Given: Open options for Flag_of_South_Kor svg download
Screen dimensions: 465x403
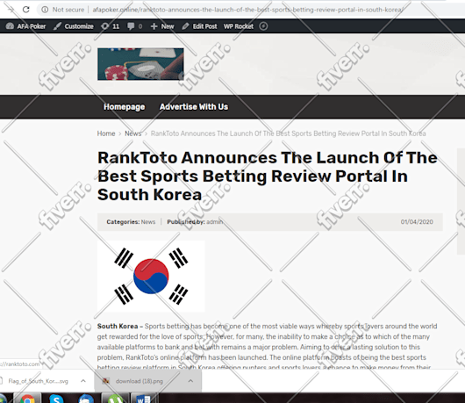Looking at the screenshot, I should click(83, 381).
